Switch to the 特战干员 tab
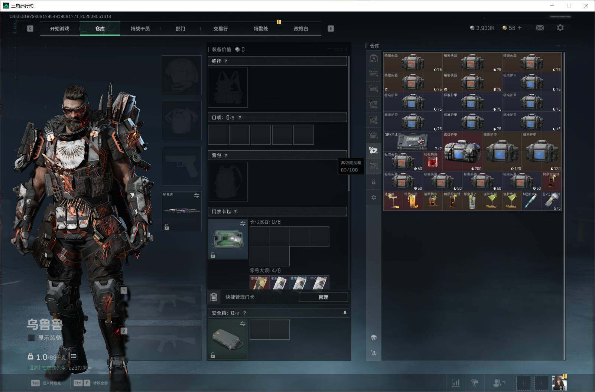The width and height of the screenshot is (595, 392). tap(140, 29)
